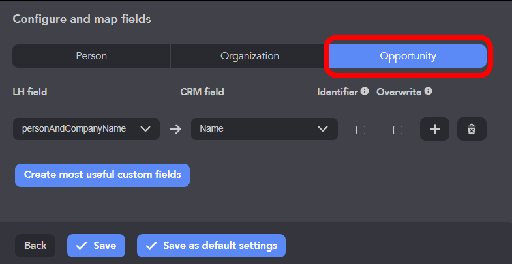This screenshot has height=264, width=512.
Task: Open the personAndCompanyName LH field dropdown
Action: click(78, 129)
